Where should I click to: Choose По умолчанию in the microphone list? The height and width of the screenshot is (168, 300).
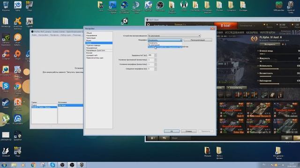165,45
